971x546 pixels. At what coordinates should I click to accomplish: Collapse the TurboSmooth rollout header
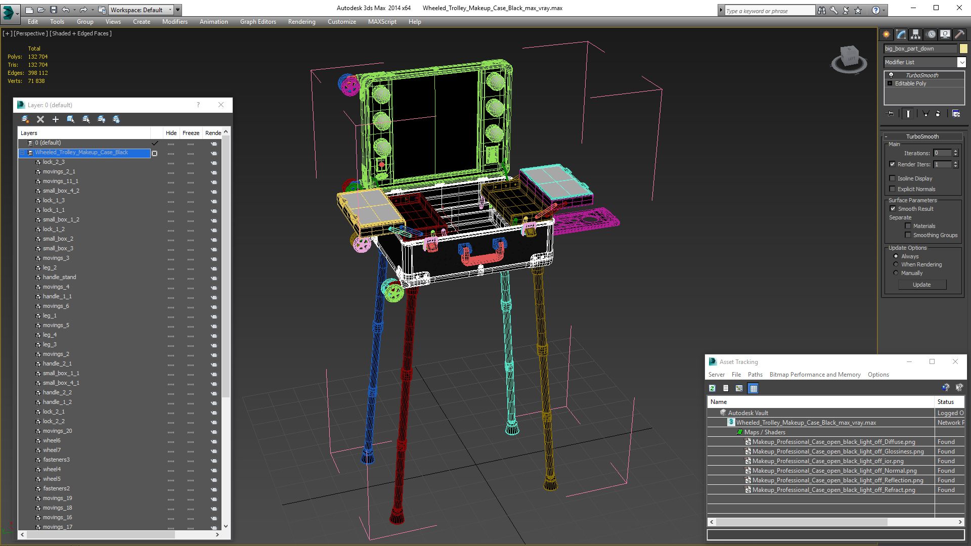tap(922, 136)
